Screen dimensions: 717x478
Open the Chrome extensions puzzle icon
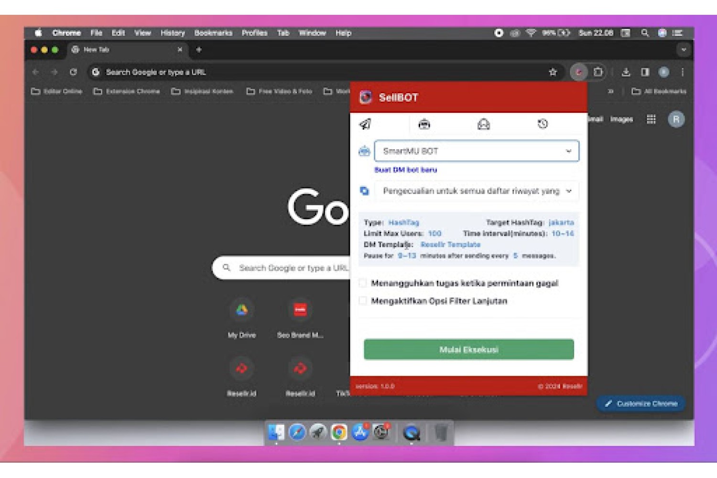coord(598,72)
